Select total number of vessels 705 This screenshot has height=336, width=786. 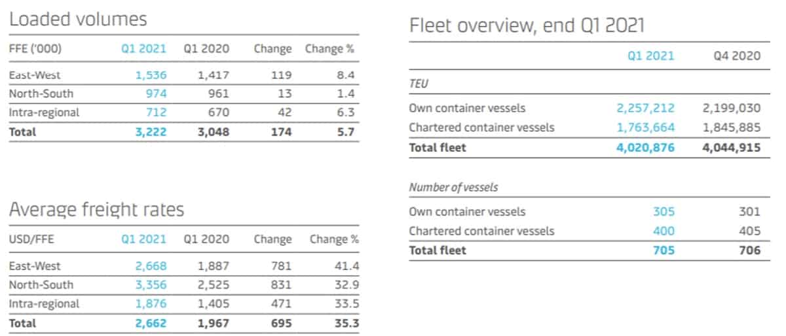664,250
